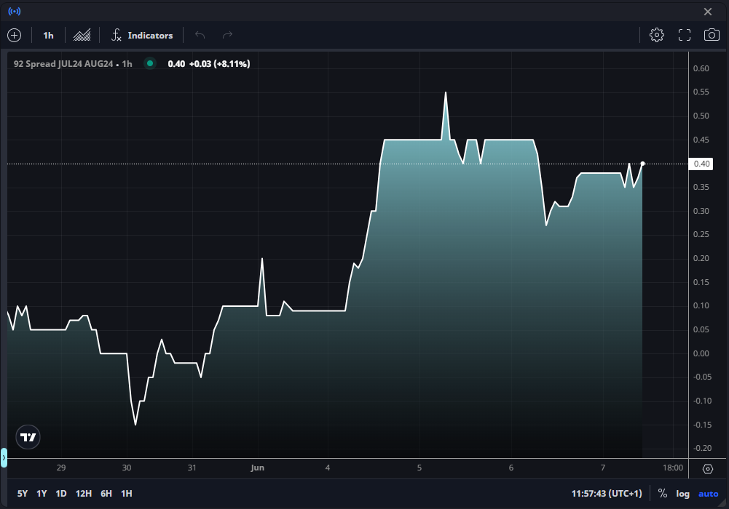Redo the last chart action
The width and height of the screenshot is (729, 509).
227,35
